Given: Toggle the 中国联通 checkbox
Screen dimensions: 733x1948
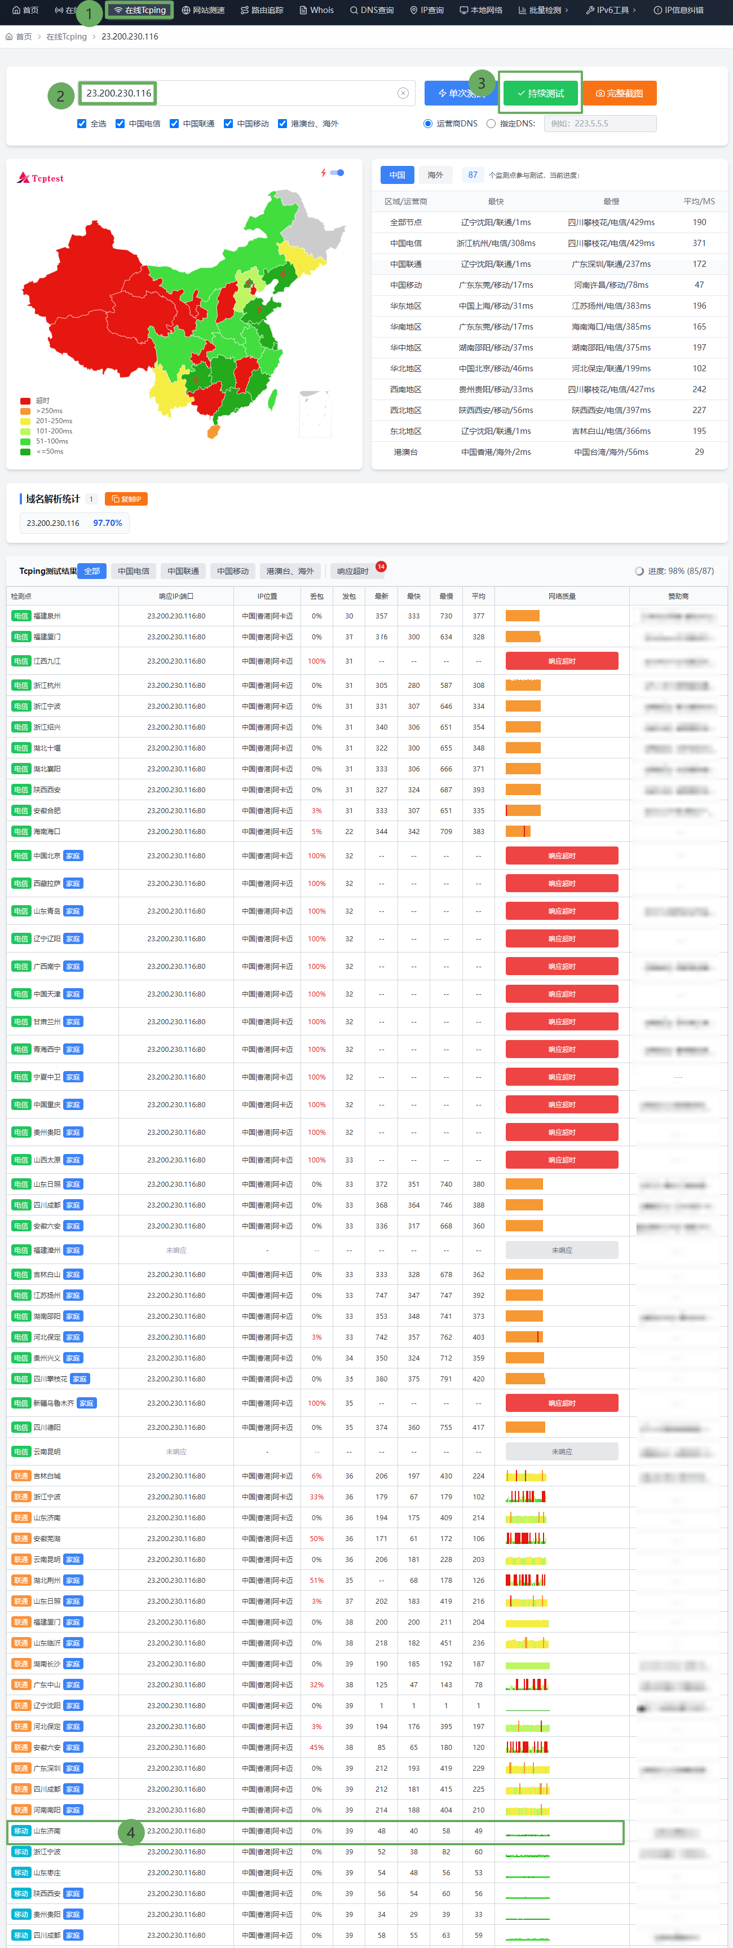Looking at the screenshot, I should click(x=174, y=124).
